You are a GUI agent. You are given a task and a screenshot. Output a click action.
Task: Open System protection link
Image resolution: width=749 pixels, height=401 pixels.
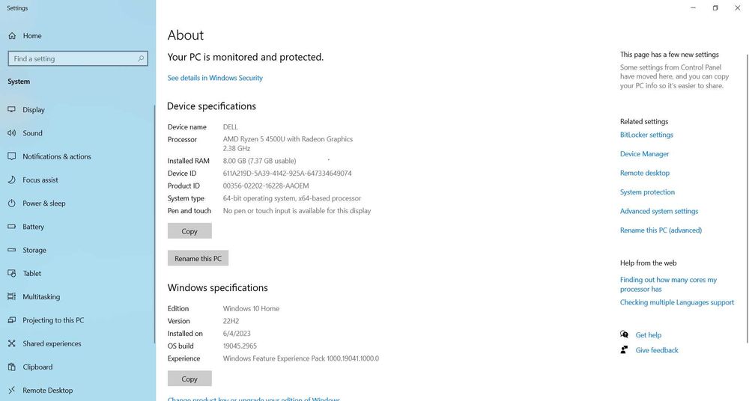(x=647, y=192)
